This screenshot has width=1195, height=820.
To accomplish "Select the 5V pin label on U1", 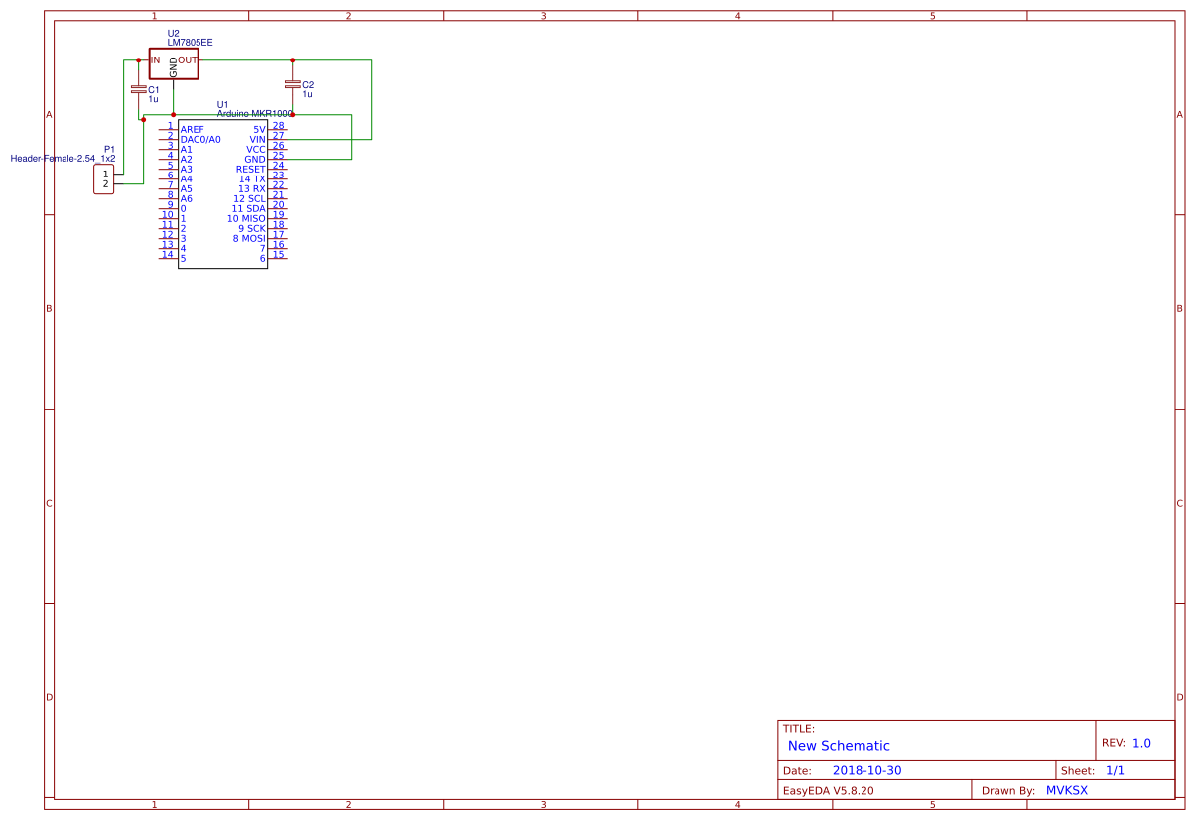I will pyautogui.click(x=258, y=129).
